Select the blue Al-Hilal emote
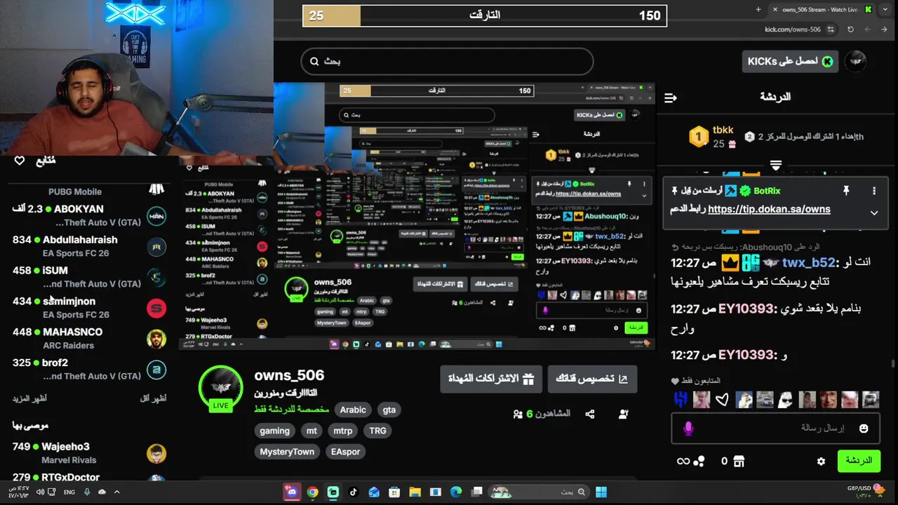The width and height of the screenshot is (898, 505). [681, 400]
